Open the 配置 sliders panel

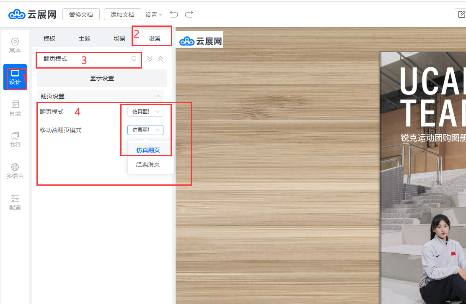click(x=15, y=202)
